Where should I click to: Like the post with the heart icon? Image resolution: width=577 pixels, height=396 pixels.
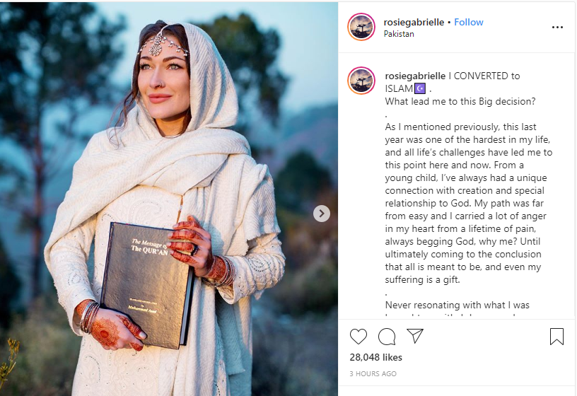pyautogui.click(x=358, y=337)
